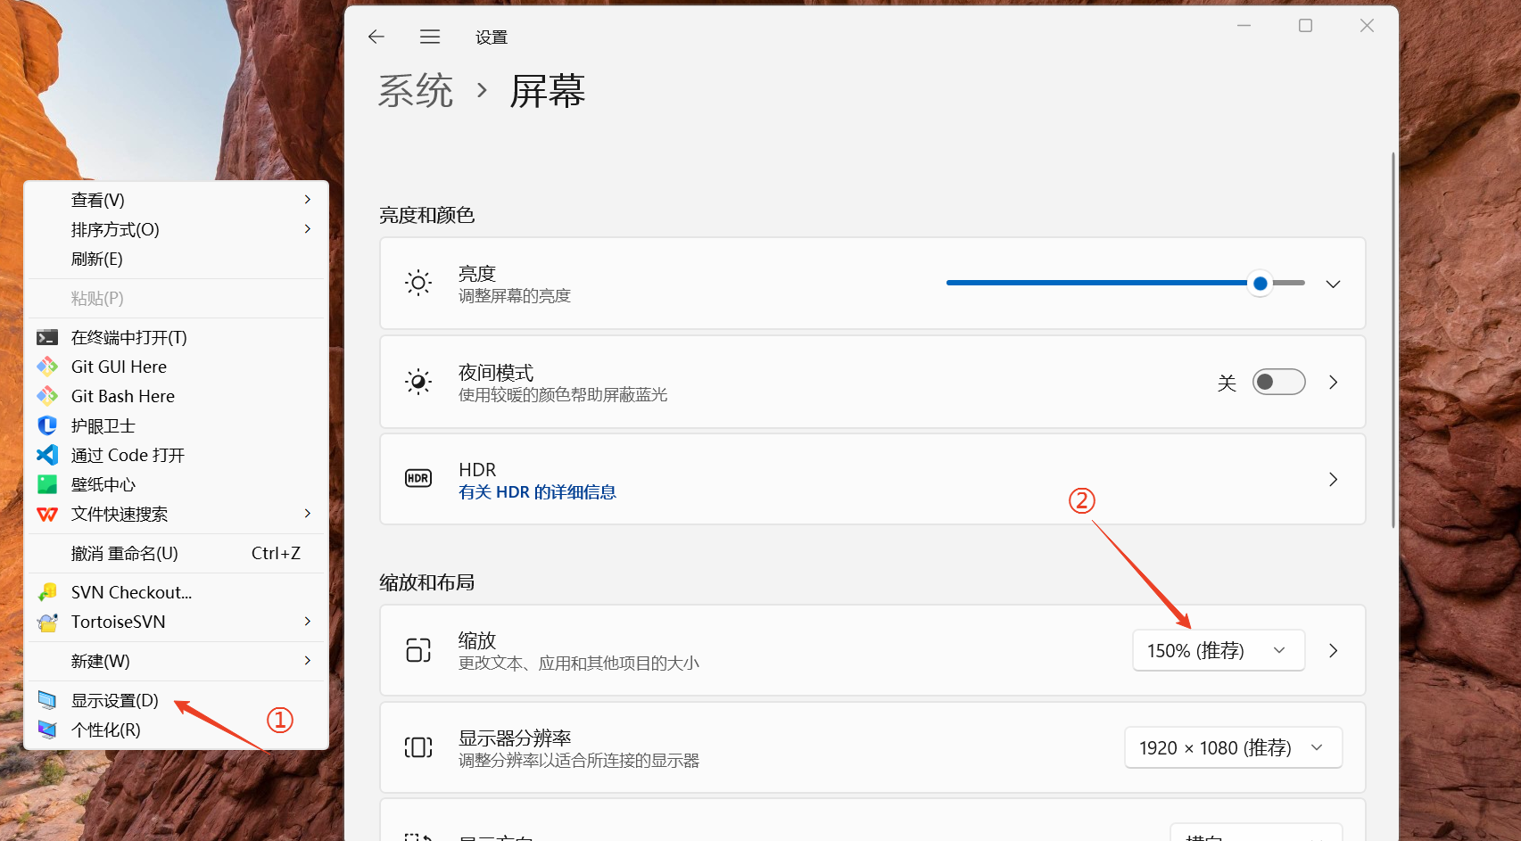Click the 护眼卫士 shield icon entry
The height and width of the screenshot is (841, 1521).
tap(47, 425)
